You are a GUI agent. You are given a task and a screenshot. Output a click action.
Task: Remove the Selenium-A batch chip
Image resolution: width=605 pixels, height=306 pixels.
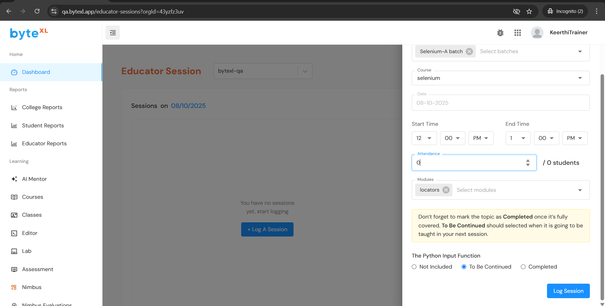469,52
